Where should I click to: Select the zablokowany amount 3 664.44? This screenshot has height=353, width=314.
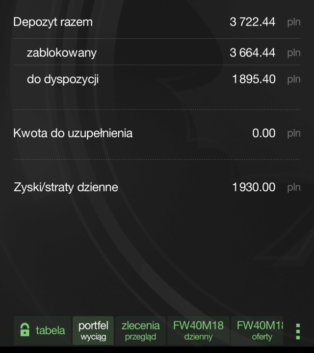tap(253, 52)
